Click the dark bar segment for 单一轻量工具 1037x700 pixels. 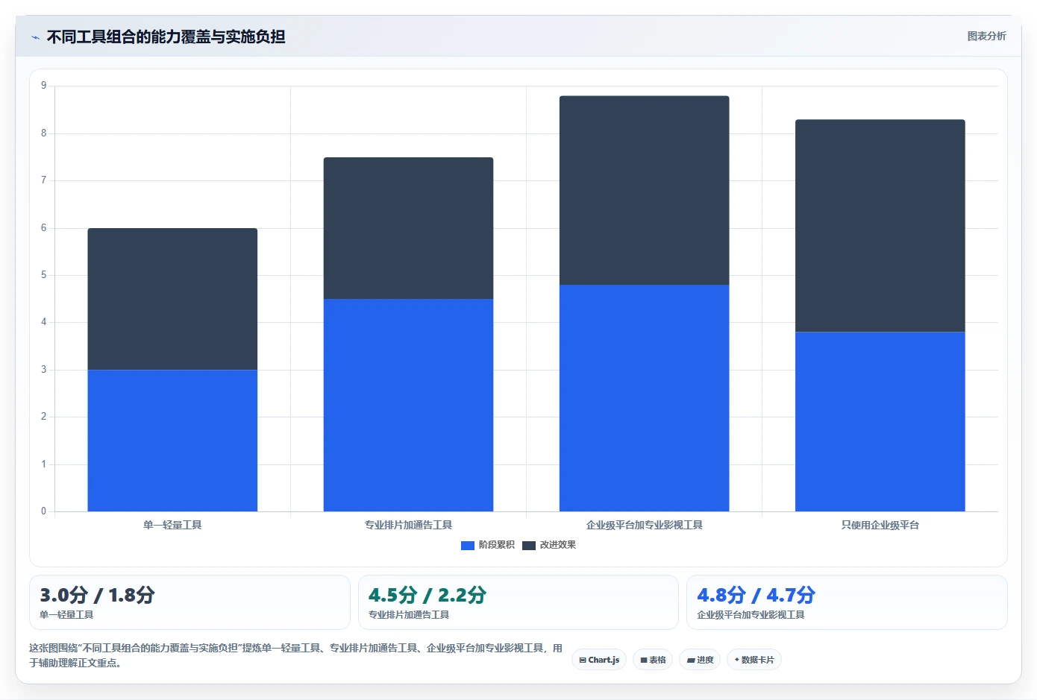pyautogui.click(x=172, y=299)
